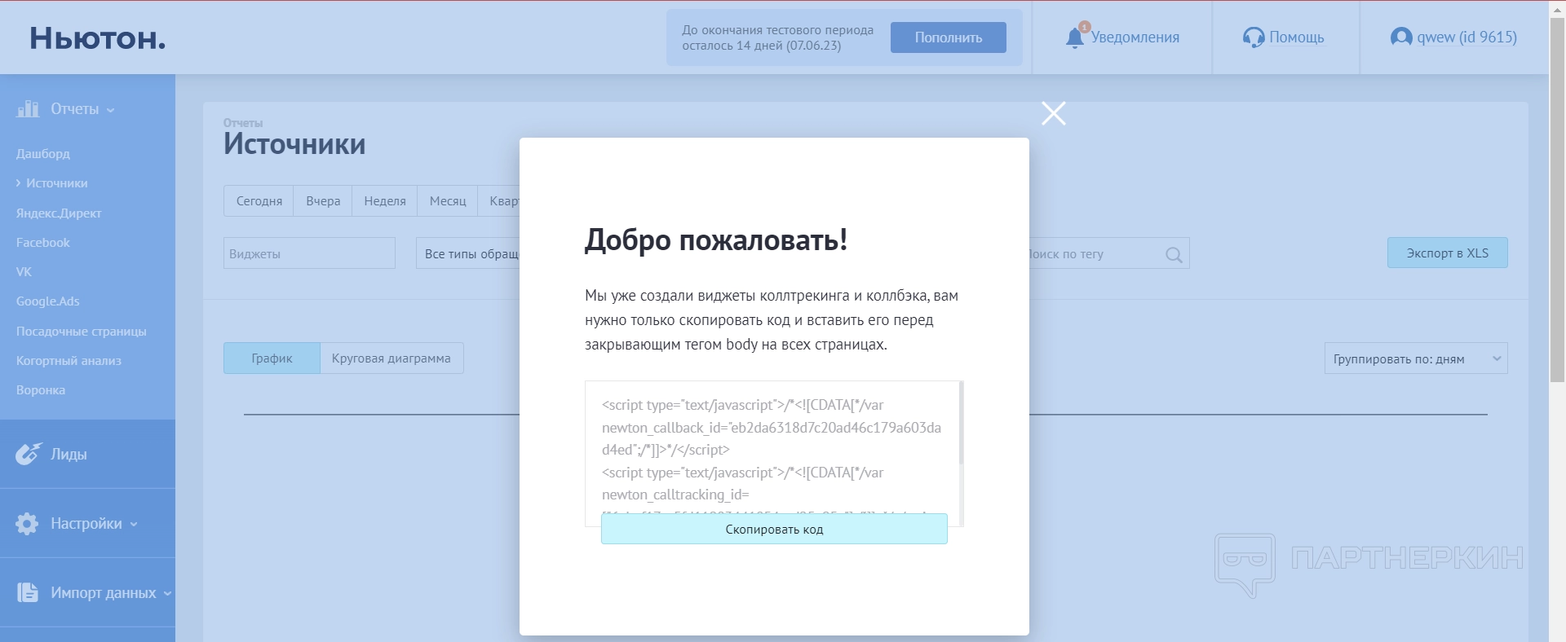Open the Группировать по: дням dropdown
1566x642 pixels.
(x=1416, y=358)
